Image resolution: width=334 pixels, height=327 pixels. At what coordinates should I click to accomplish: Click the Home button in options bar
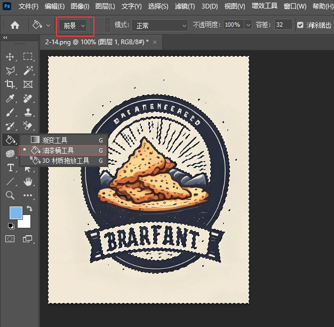pyautogui.click(x=15, y=25)
